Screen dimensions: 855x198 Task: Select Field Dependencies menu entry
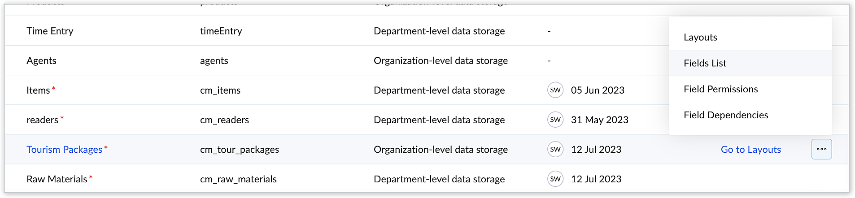(726, 115)
